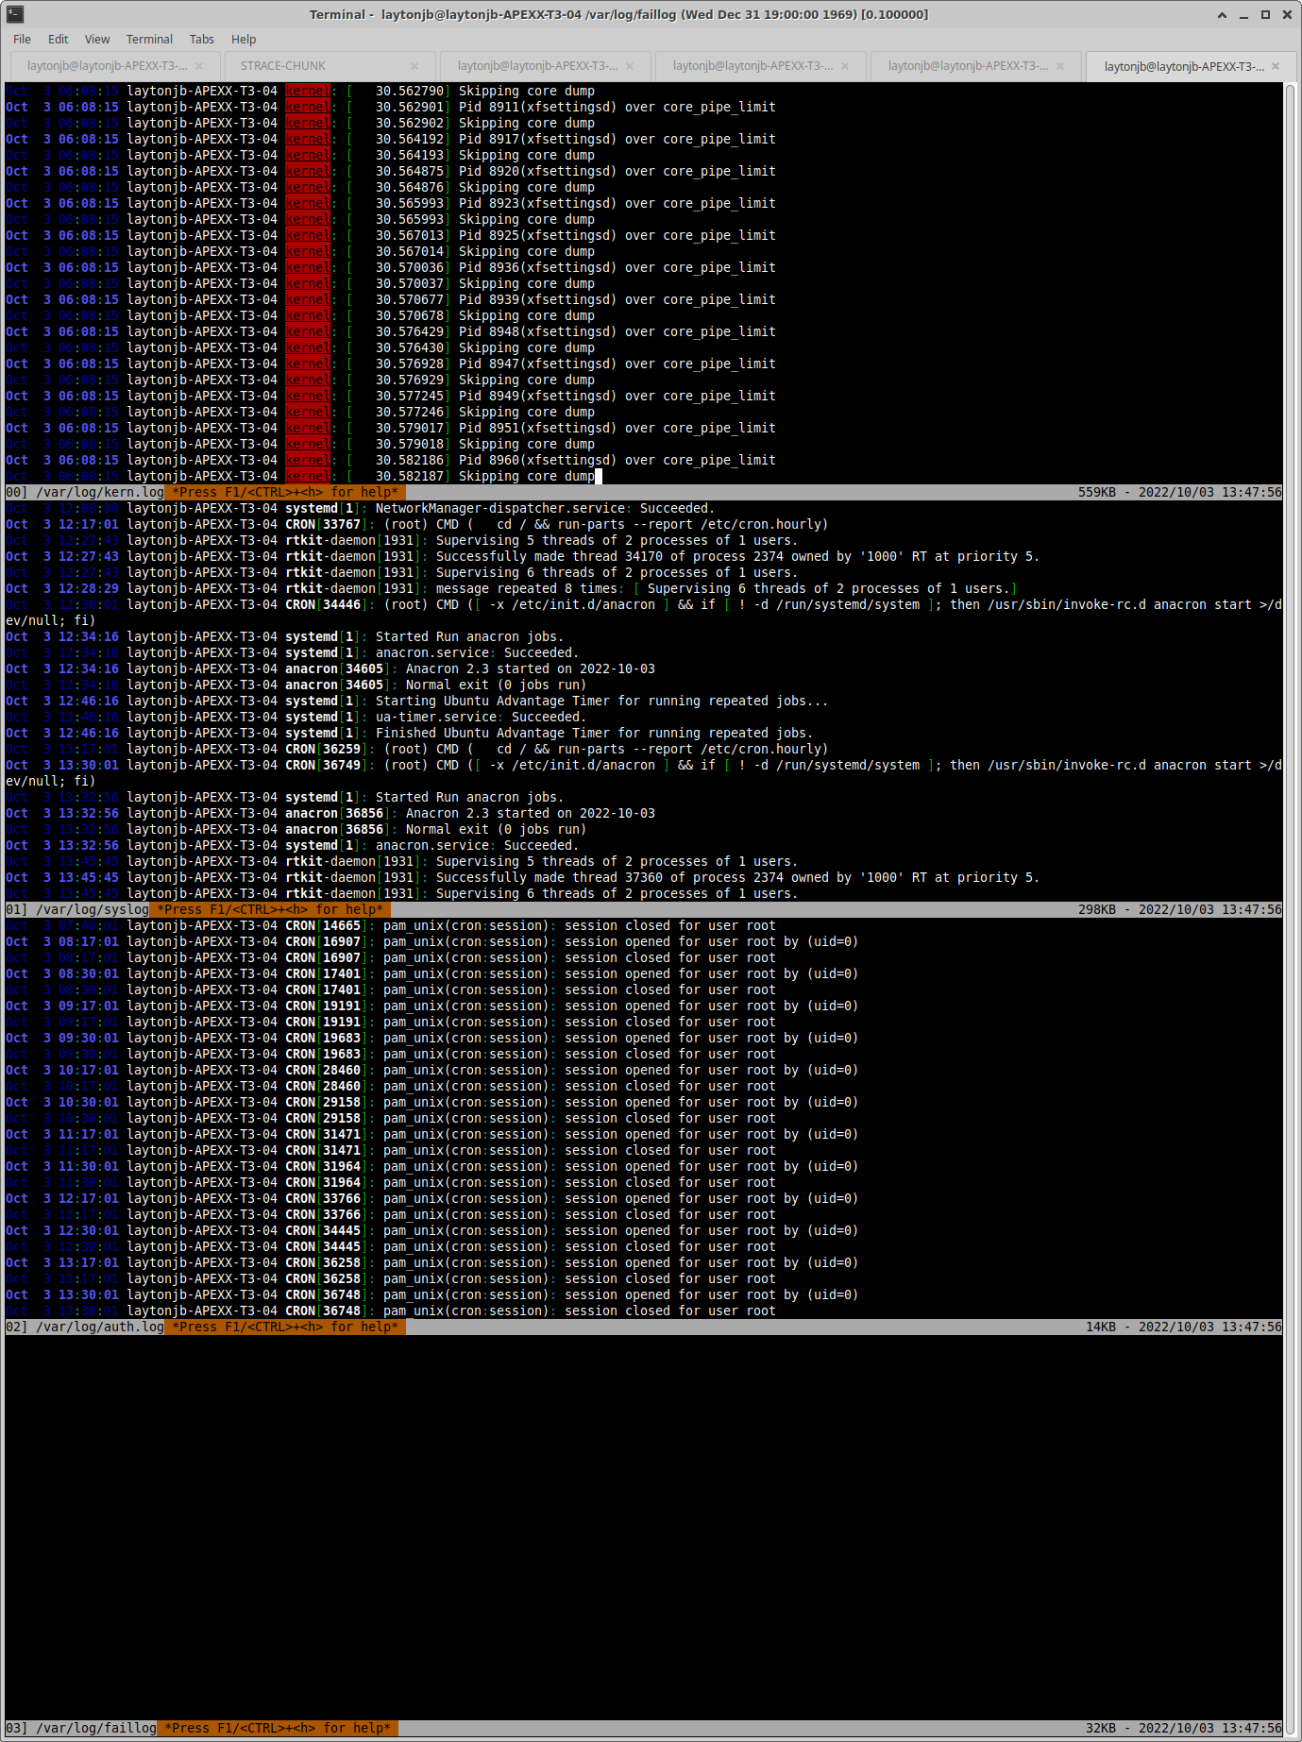Close the tab immediately right of STRACE-CHUNK

pos(630,66)
